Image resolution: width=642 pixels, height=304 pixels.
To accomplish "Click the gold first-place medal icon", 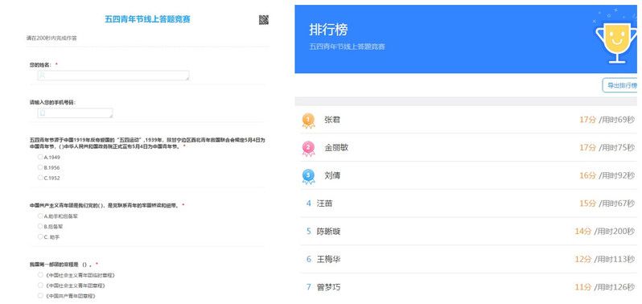I will [308, 121].
